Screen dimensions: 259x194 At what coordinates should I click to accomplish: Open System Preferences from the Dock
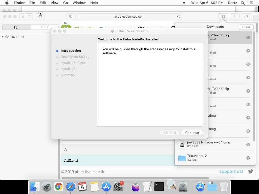pyautogui.click(x=118, y=187)
